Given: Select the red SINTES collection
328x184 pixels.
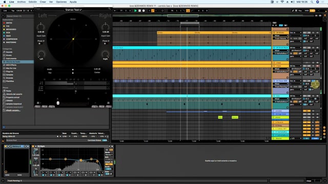Looking at the screenshot, I should coord(9,23).
